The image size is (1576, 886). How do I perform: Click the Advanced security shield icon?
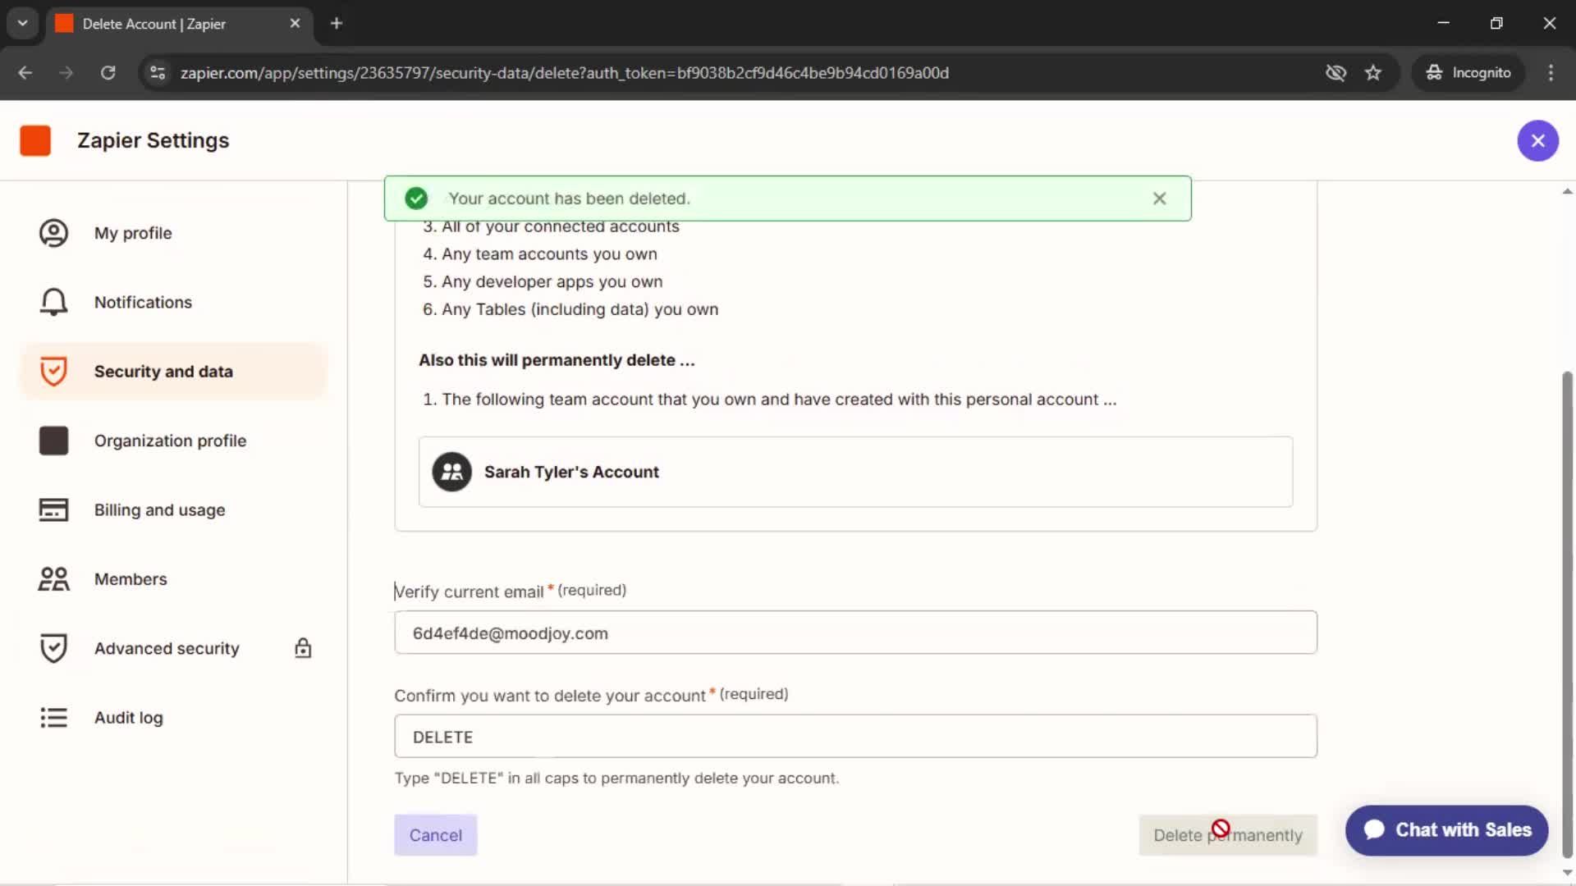(x=54, y=648)
